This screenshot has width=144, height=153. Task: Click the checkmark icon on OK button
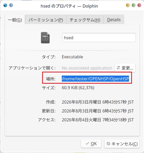pos(87,143)
